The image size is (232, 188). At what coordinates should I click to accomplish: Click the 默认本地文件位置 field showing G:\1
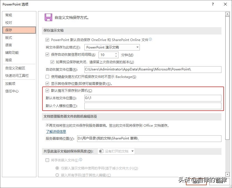[153, 98]
